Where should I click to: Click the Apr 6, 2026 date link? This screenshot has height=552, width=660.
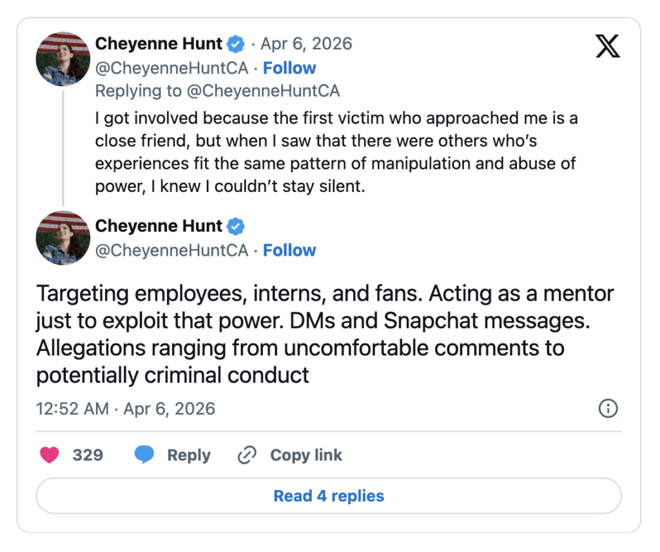pyautogui.click(x=306, y=44)
